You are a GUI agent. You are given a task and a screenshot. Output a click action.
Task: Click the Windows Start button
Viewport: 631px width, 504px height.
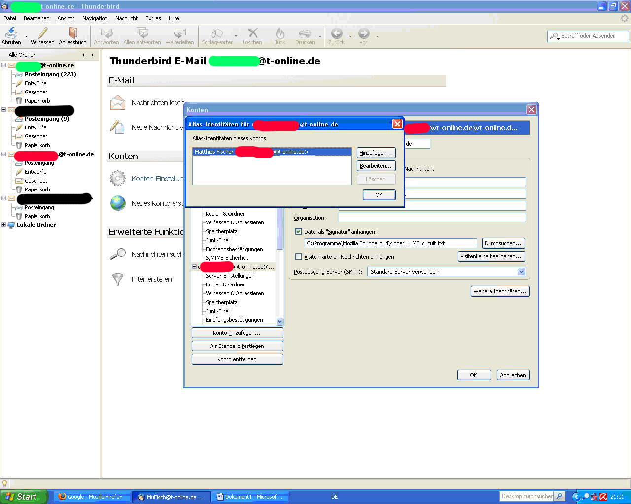[24, 497]
